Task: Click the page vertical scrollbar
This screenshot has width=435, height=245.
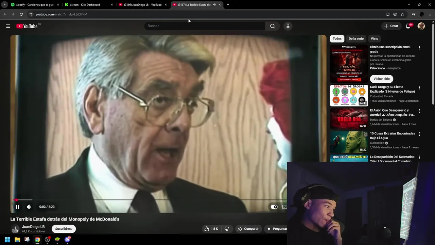Action: 433,64
